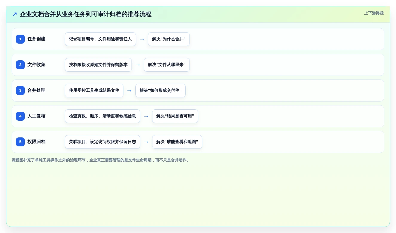
Task: Select the step 3 number badge
Action: pyautogui.click(x=20, y=91)
